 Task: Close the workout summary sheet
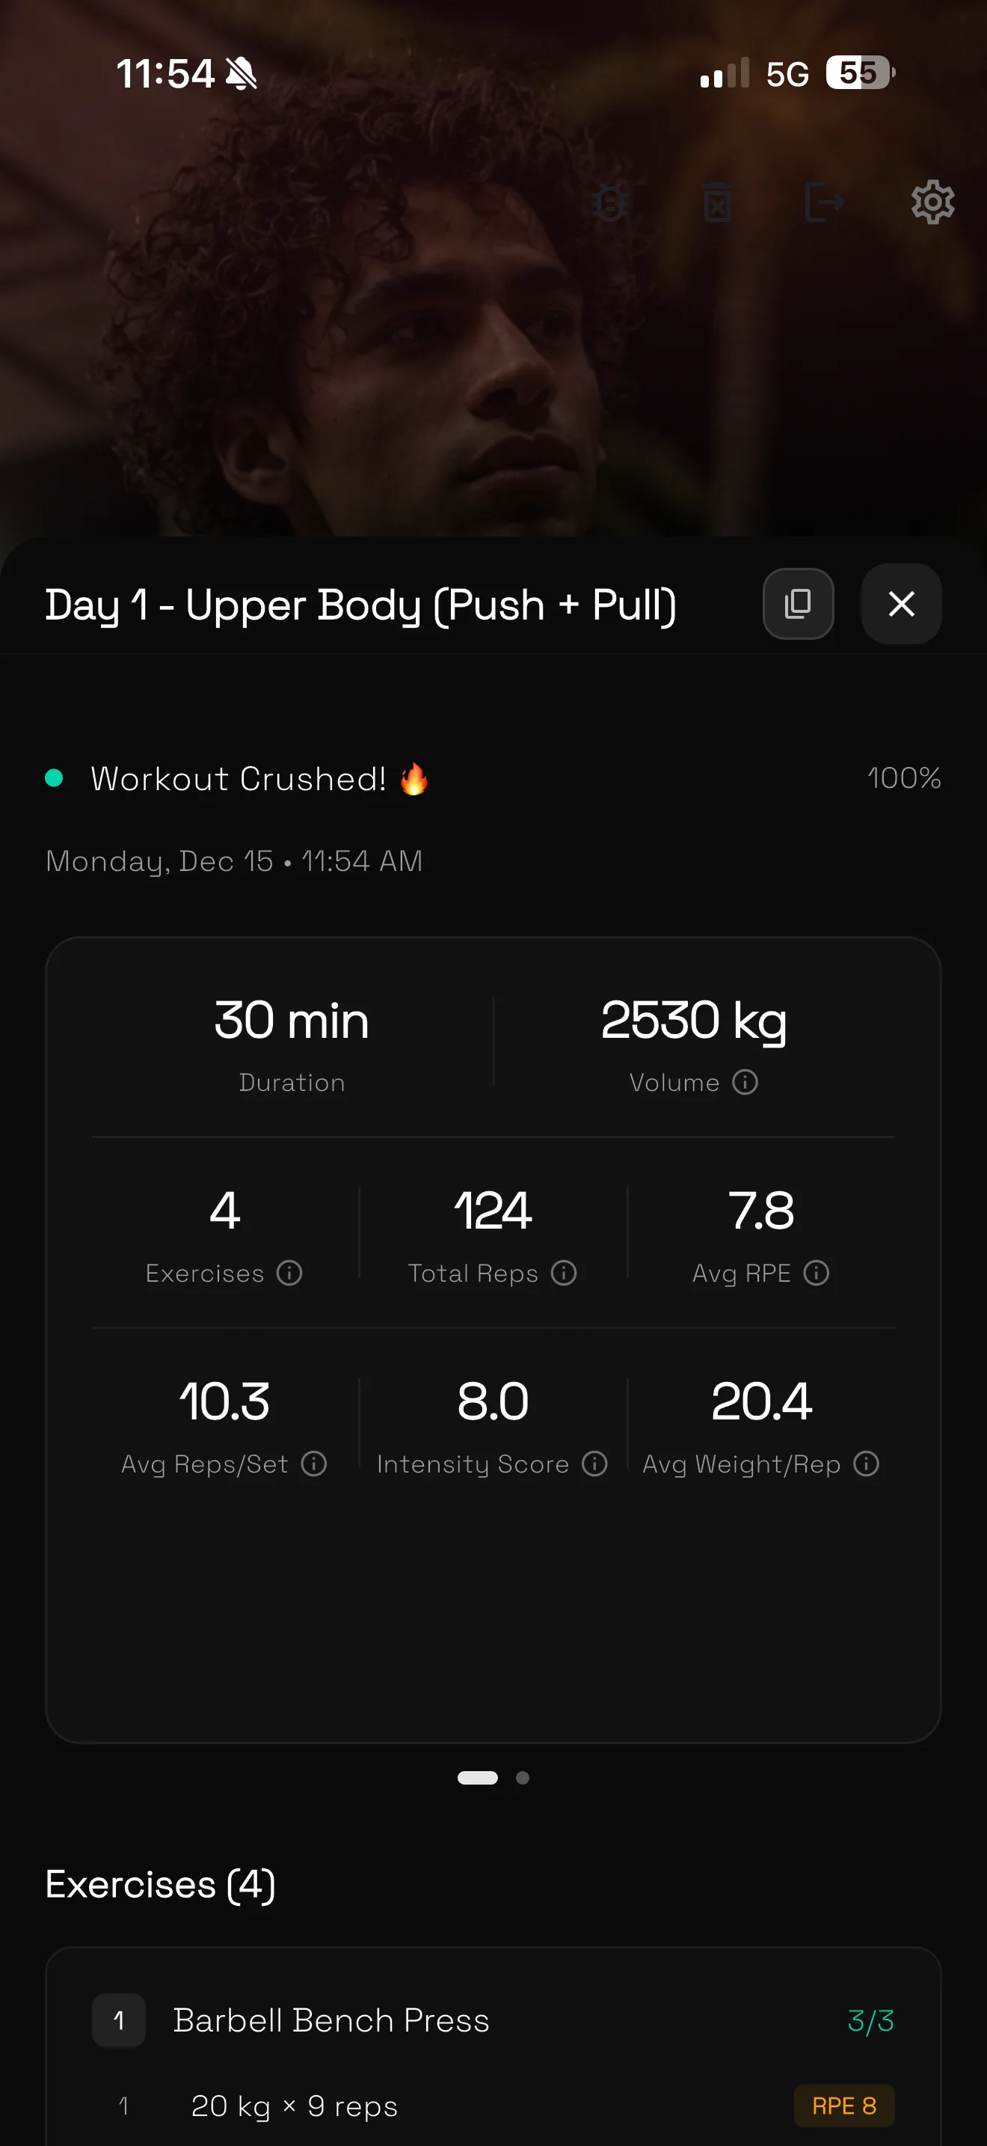(901, 604)
